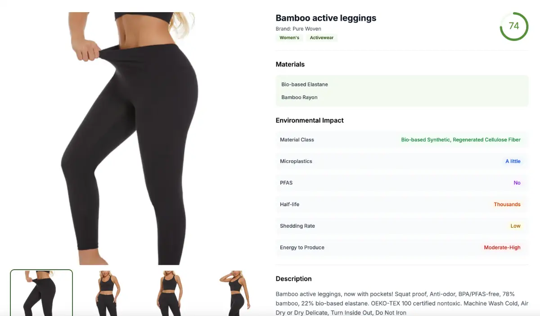Show the fourth side-pose thumbnail
The image size is (540, 316).
[232, 293]
